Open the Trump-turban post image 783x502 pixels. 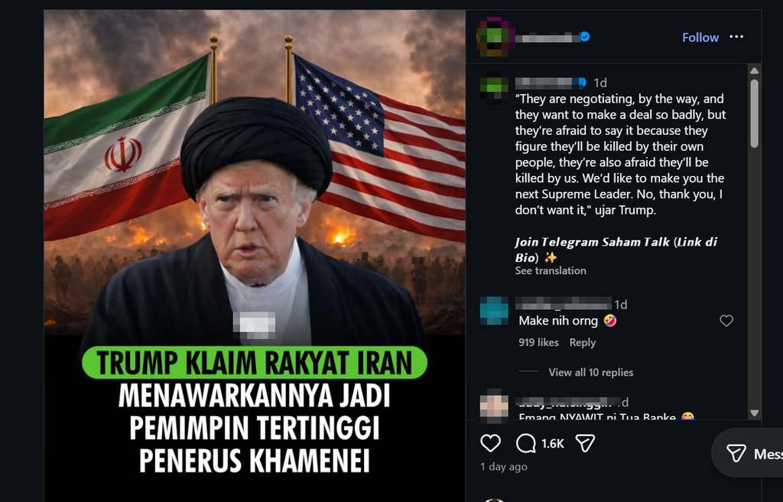(x=255, y=255)
